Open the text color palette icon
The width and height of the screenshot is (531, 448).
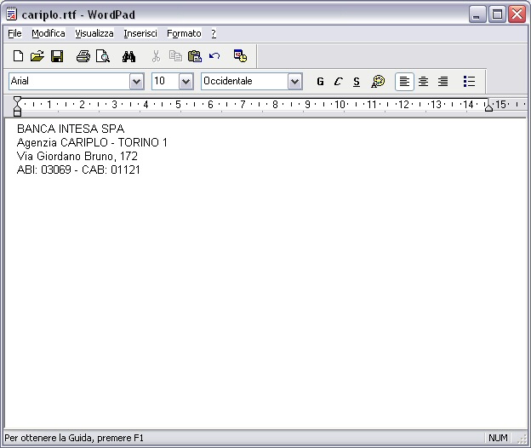[378, 81]
